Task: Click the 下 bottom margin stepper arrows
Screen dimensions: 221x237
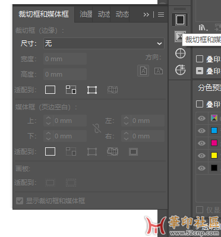Action: click(48, 136)
